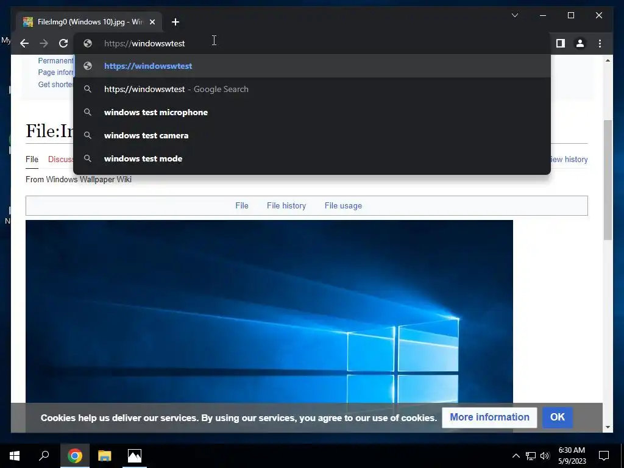Jump to File history section

[286, 206]
